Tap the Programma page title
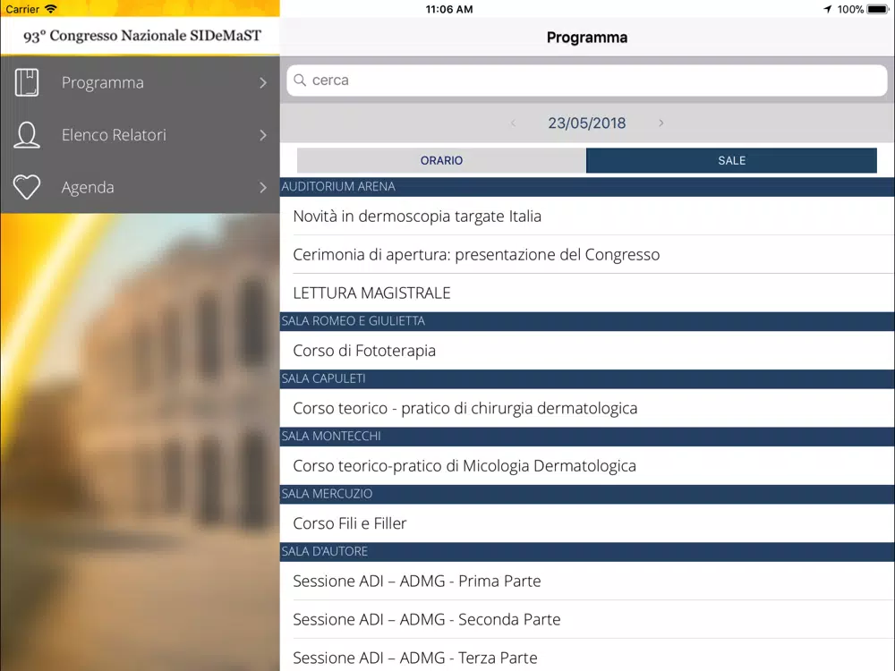Viewport: 895px width, 671px height. pos(587,38)
